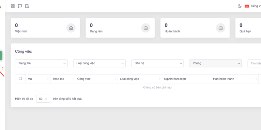Expand the Trạng thái dropdown
The height and width of the screenshot is (130, 261).
coord(41,63)
